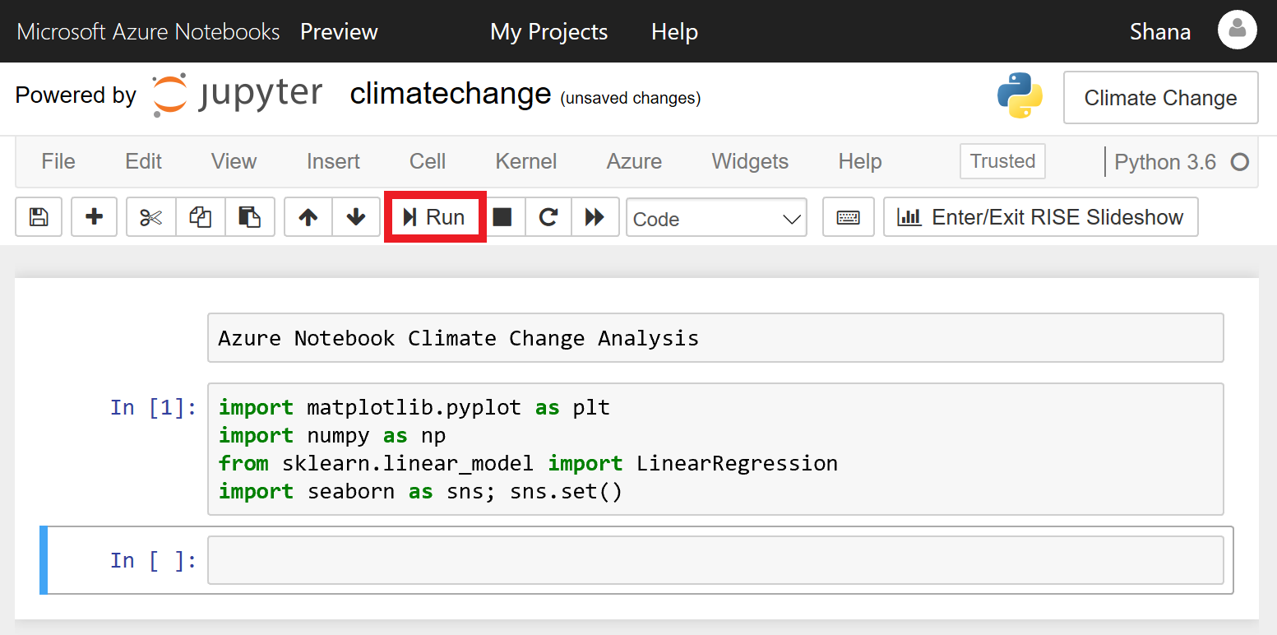The image size is (1277, 635).
Task: Click the user avatar icon beside Shana
Action: click(x=1237, y=31)
